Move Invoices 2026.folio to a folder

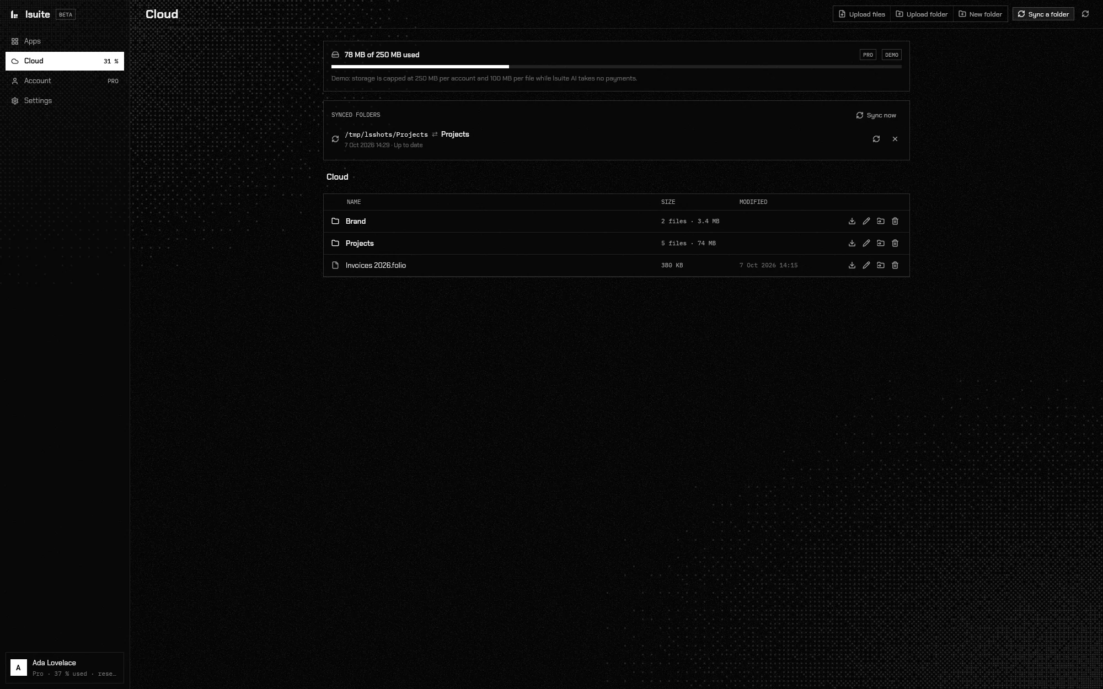[x=881, y=265]
